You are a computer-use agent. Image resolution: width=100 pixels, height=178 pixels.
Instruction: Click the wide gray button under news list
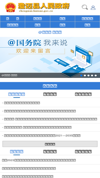click(x=50, y=144)
